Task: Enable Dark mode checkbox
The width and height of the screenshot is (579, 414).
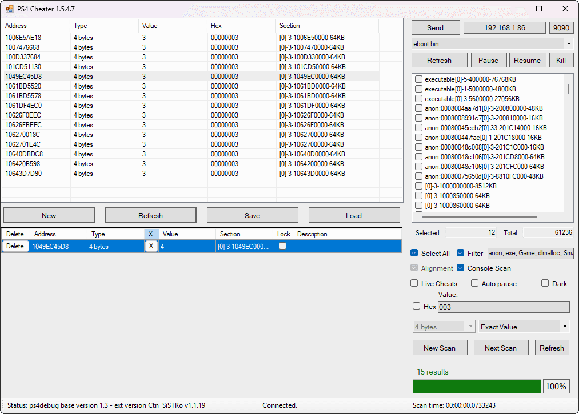Action: pos(545,283)
